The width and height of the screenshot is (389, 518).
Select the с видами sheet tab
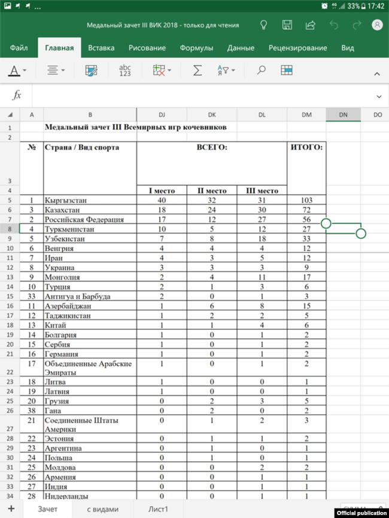[x=103, y=509]
